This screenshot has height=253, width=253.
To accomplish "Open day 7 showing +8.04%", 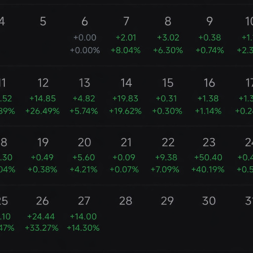I will tap(126, 36).
